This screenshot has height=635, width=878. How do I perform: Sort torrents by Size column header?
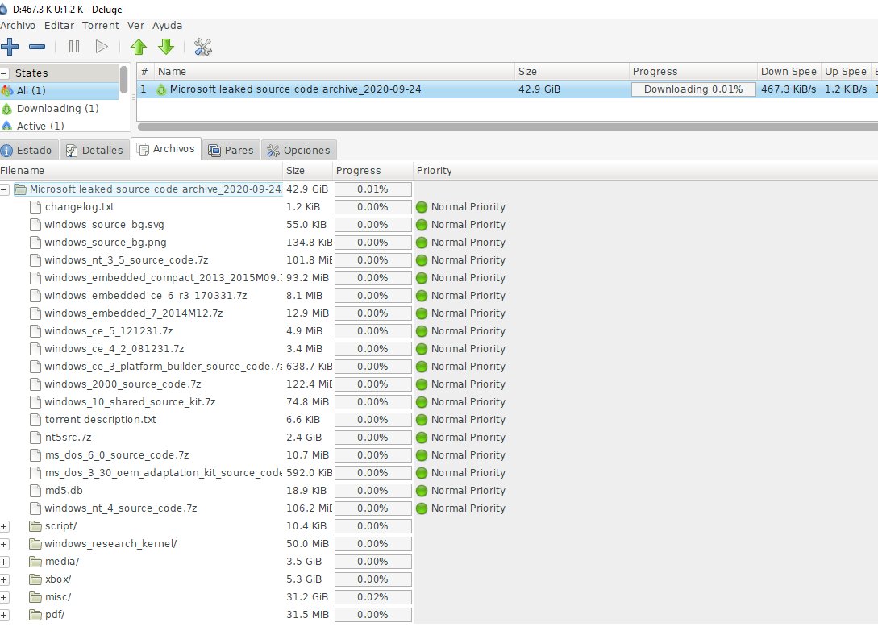(571, 72)
